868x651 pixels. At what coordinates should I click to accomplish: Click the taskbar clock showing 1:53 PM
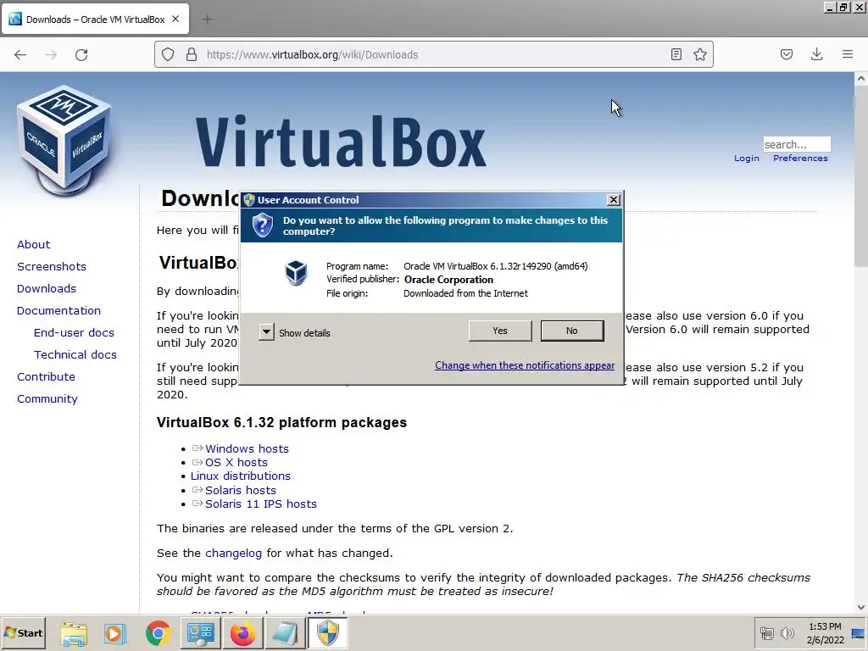point(825,633)
